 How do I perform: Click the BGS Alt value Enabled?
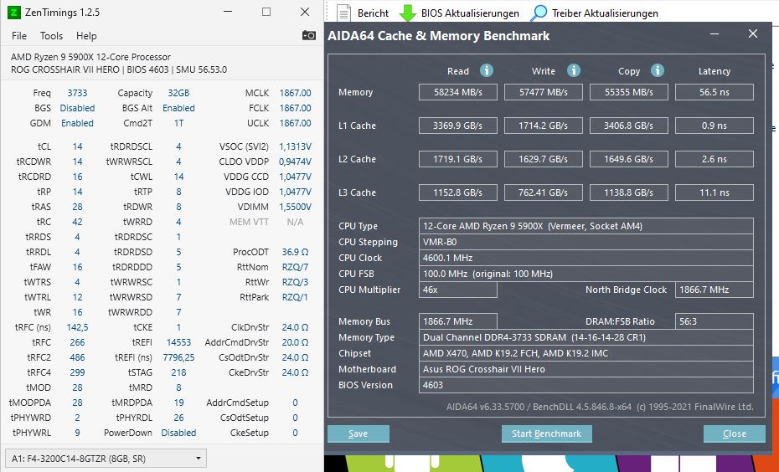tap(178, 108)
